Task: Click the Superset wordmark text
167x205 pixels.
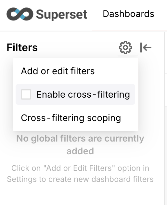Action: click(x=61, y=15)
